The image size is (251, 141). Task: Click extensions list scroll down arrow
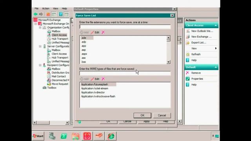[x=168, y=62]
